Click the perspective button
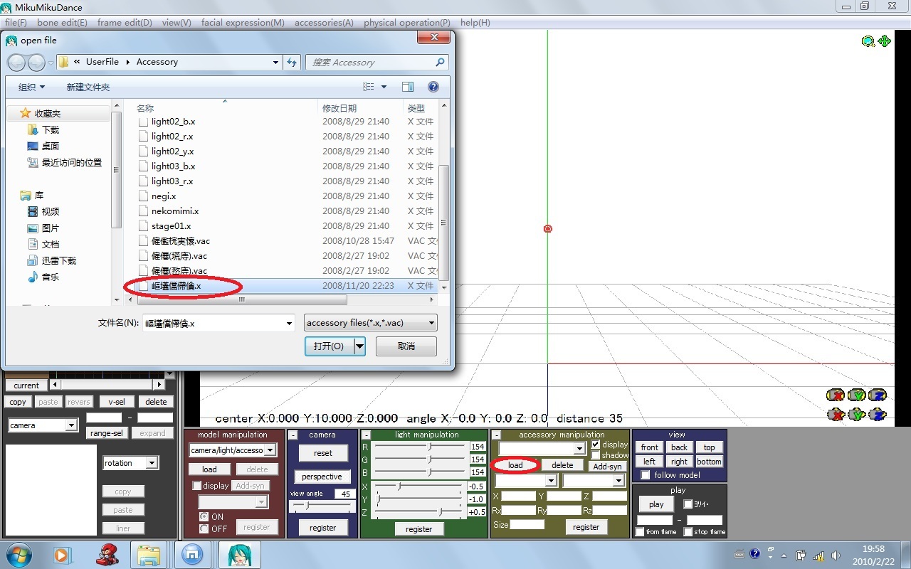Viewport: 911px width, 569px height. [322, 477]
